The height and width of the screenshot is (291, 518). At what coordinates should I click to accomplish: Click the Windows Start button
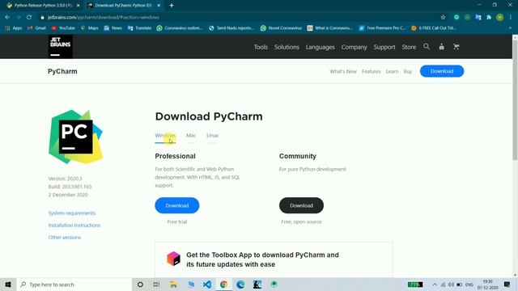8,285
